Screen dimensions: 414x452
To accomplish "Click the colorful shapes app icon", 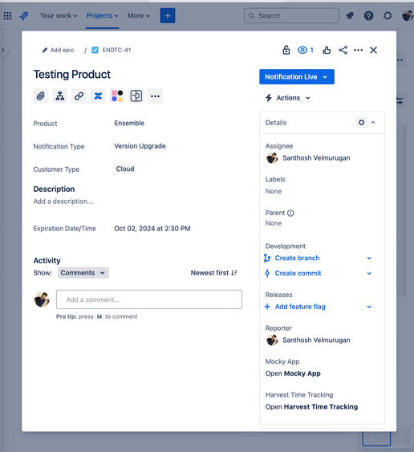I will (x=117, y=96).
